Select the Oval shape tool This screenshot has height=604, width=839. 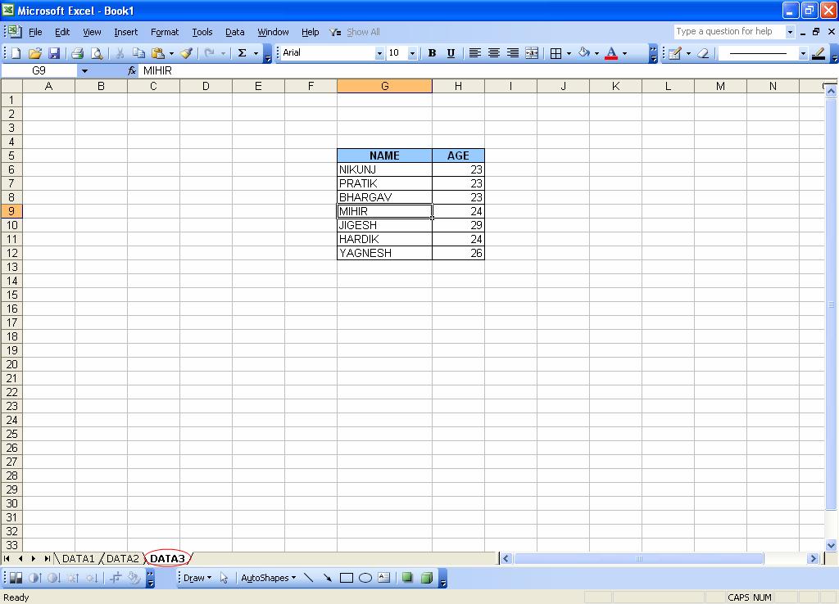pyautogui.click(x=365, y=578)
